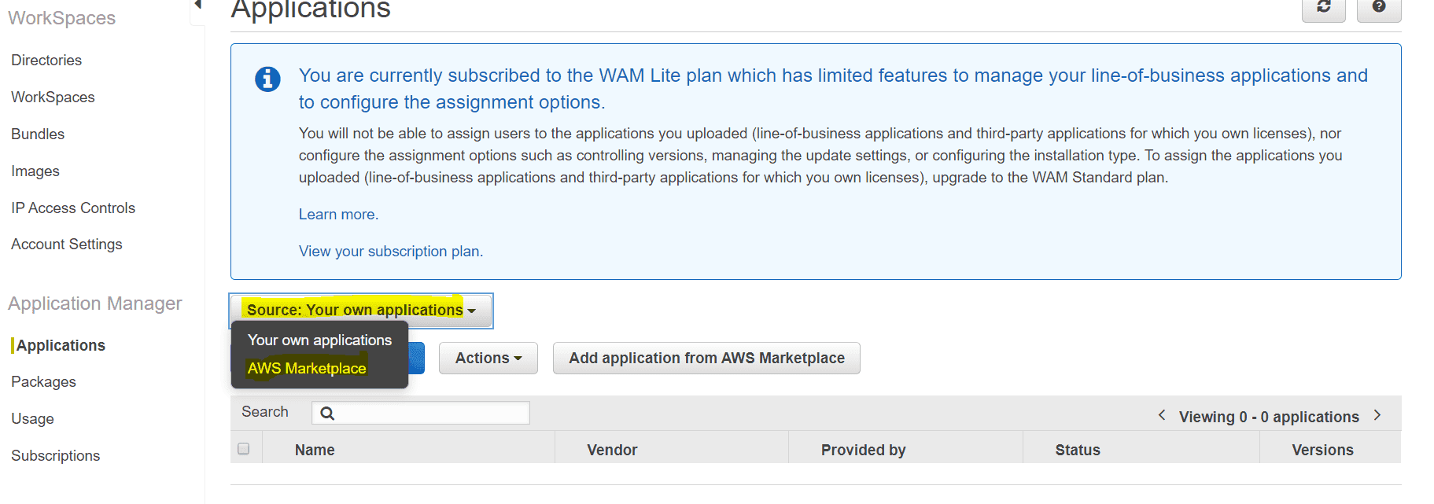
Task: Toggle the select-all applications checkbox
Action: coord(244,449)
